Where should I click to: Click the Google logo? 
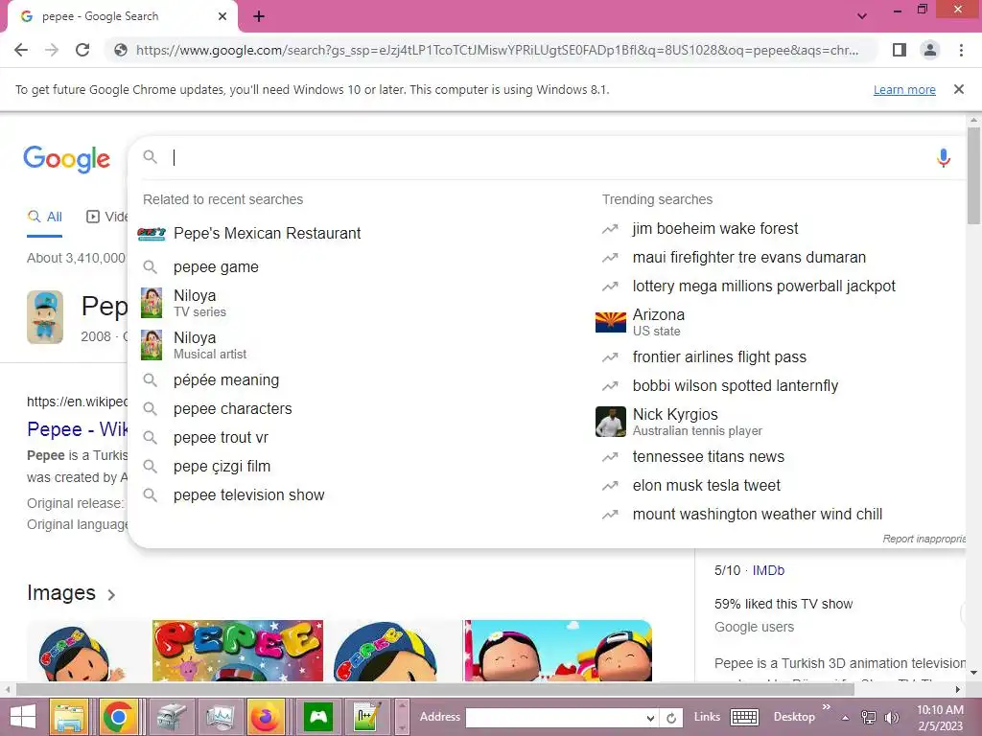pos(66,159)
